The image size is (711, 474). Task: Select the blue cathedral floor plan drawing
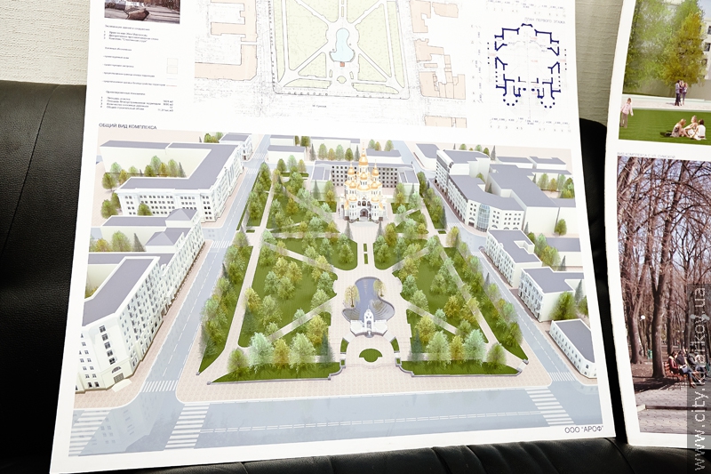tap(530, 63)
